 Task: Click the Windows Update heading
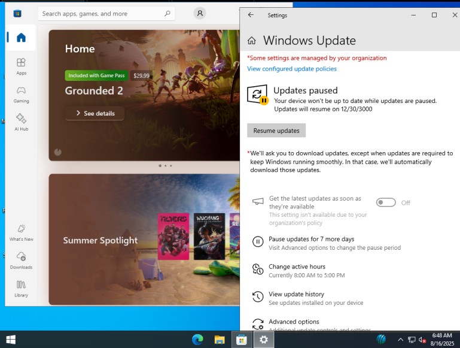[x=309, y=41]
